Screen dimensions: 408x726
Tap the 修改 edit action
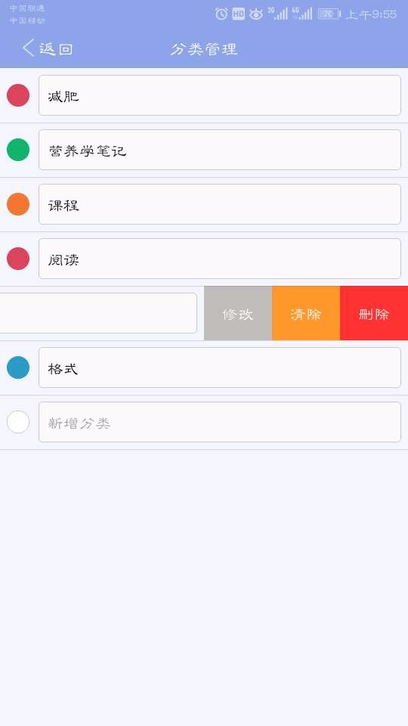coord(238,313)
